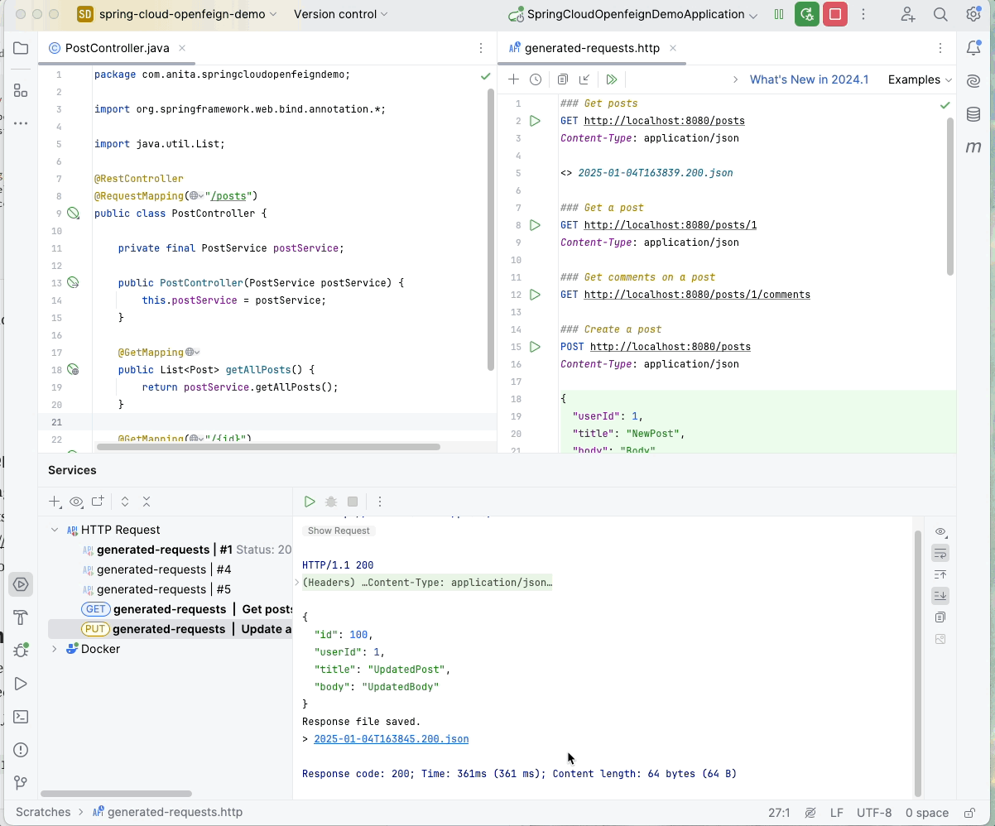Switch to the generated-requests.http tab
This screenshot has width=995, height=826.
(592, 48)
